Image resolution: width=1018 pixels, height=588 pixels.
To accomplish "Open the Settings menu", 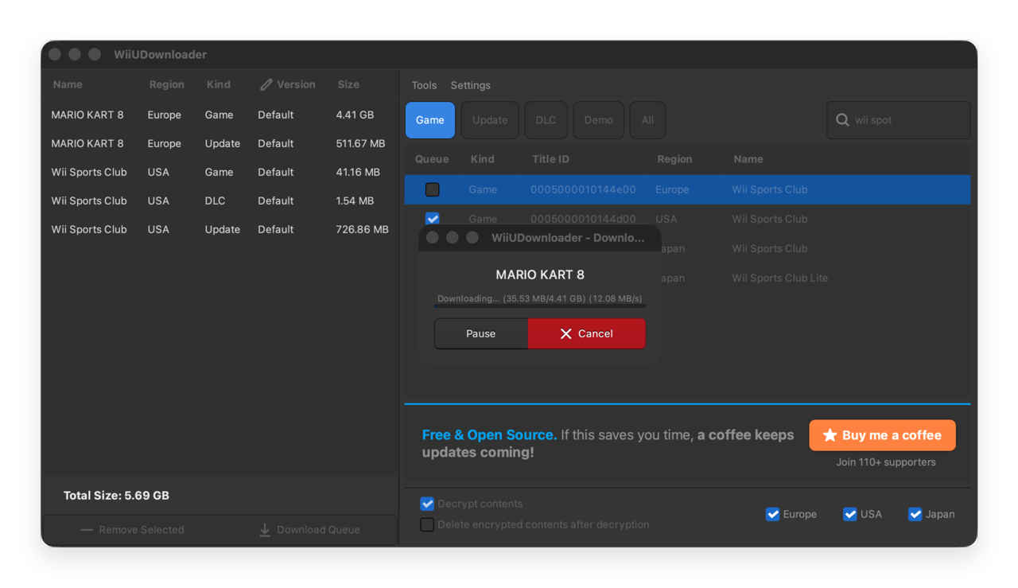I will click(470, 85).
